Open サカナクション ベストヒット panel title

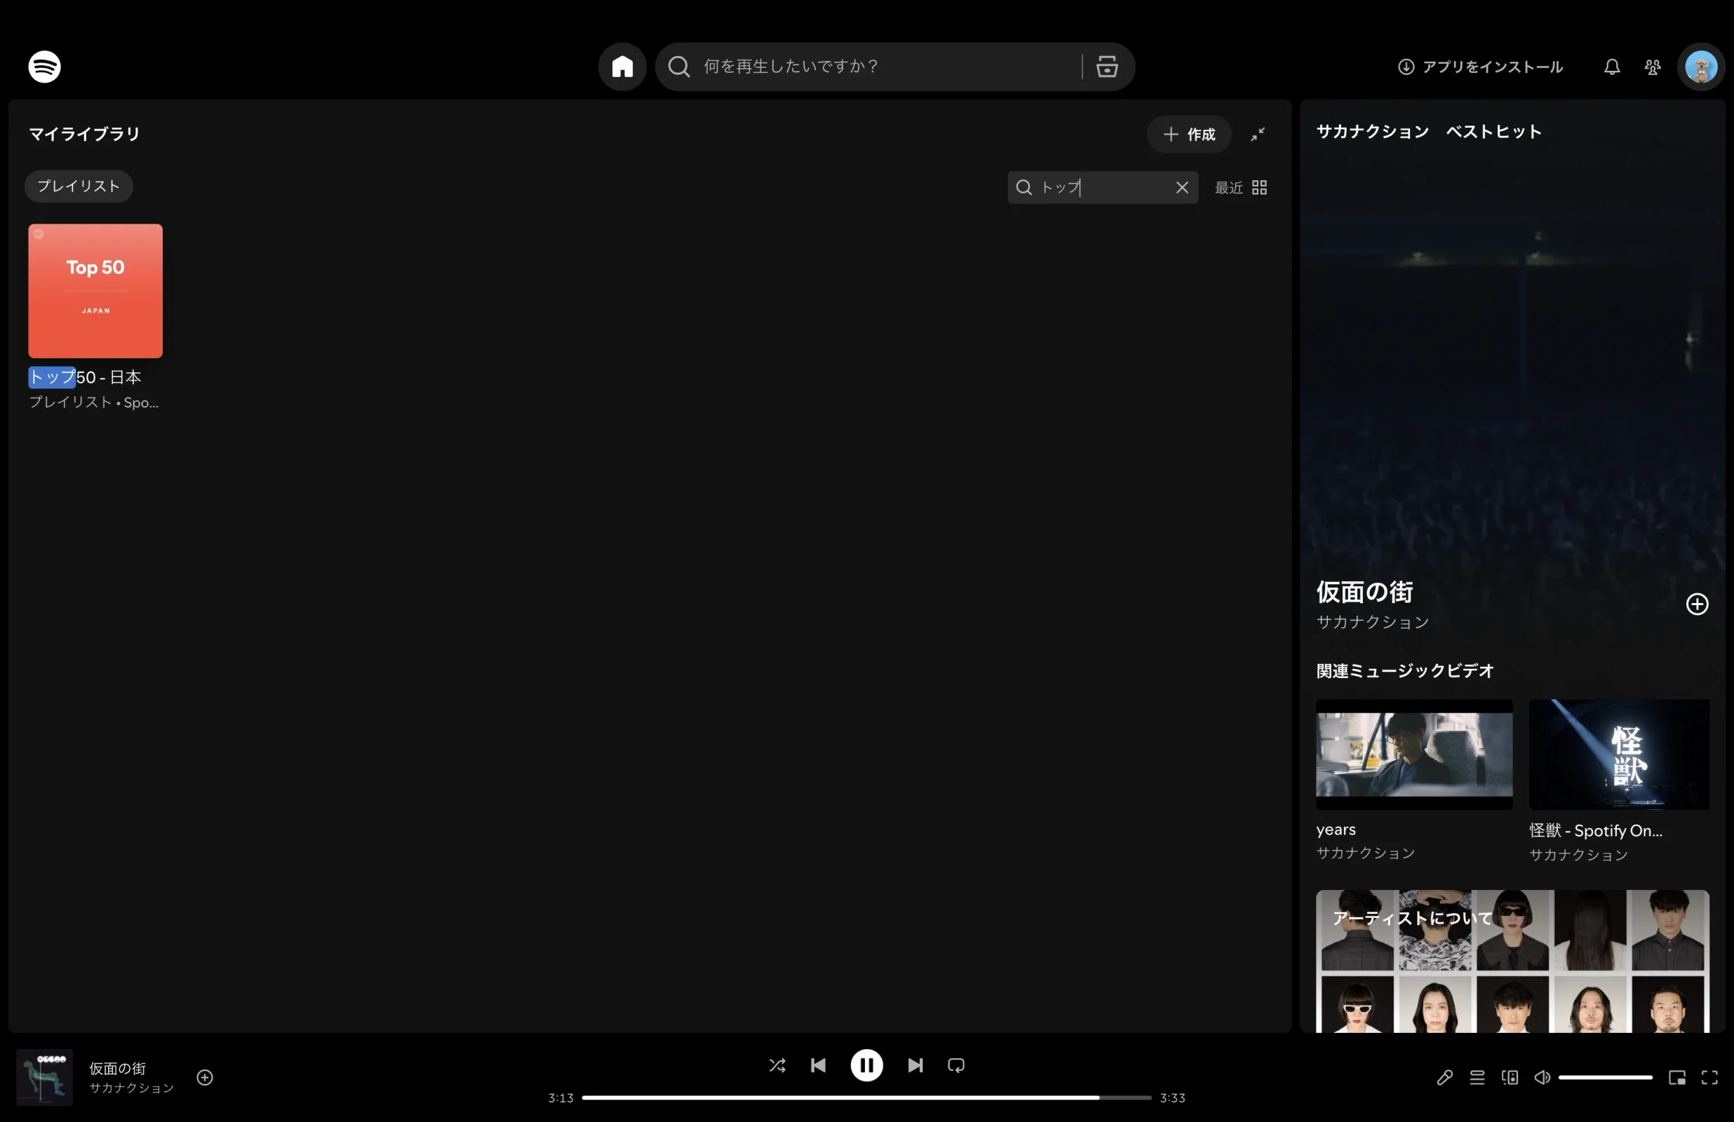(x=1429, y=131)
